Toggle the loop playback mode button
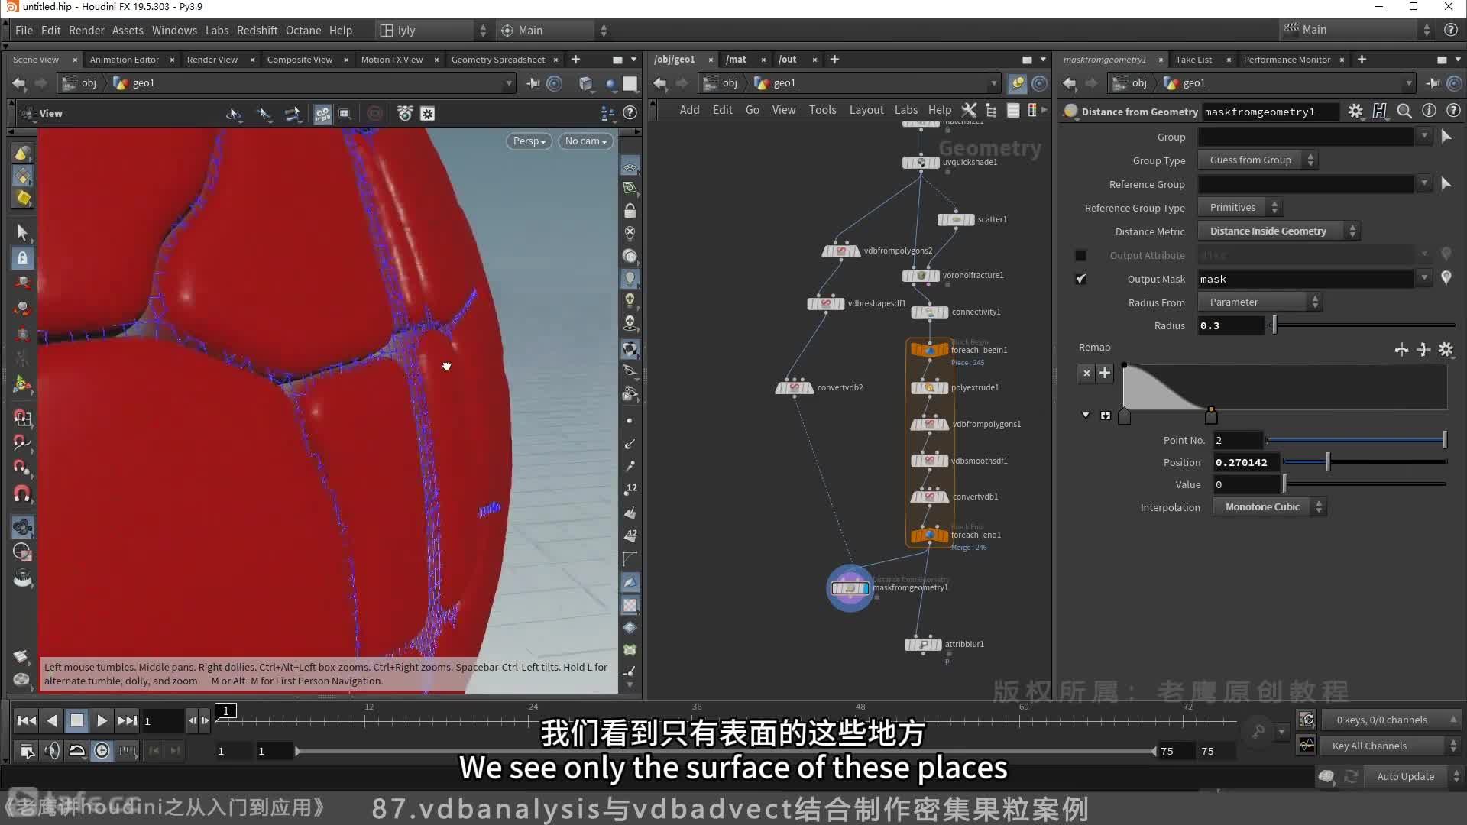This screenshot has width=1467, height=825. click(x=76, y=751)
